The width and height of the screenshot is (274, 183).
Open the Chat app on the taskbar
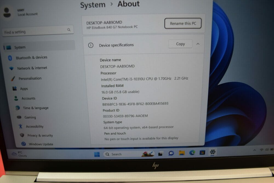171,153
